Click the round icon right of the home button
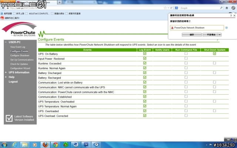 [x=233, y=8]
